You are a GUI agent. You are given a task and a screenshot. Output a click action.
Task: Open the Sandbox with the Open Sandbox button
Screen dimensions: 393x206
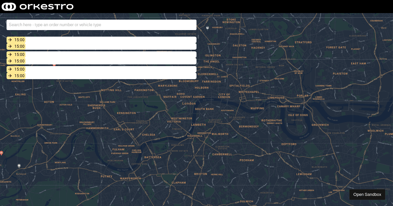(367, 195)
